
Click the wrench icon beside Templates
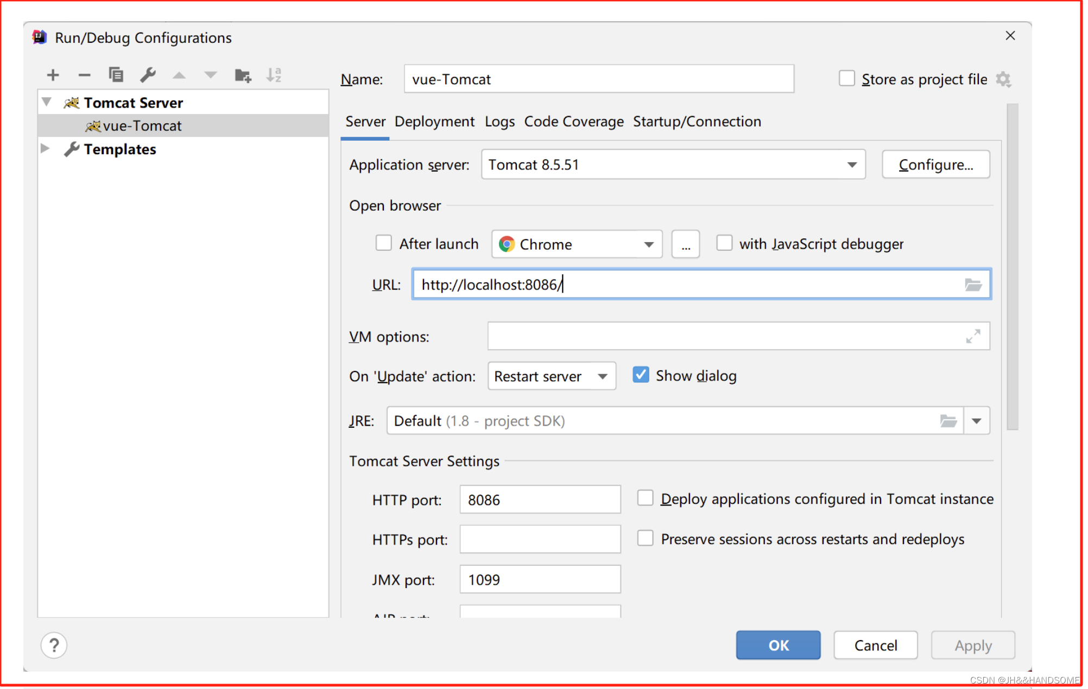coord(71,149)
